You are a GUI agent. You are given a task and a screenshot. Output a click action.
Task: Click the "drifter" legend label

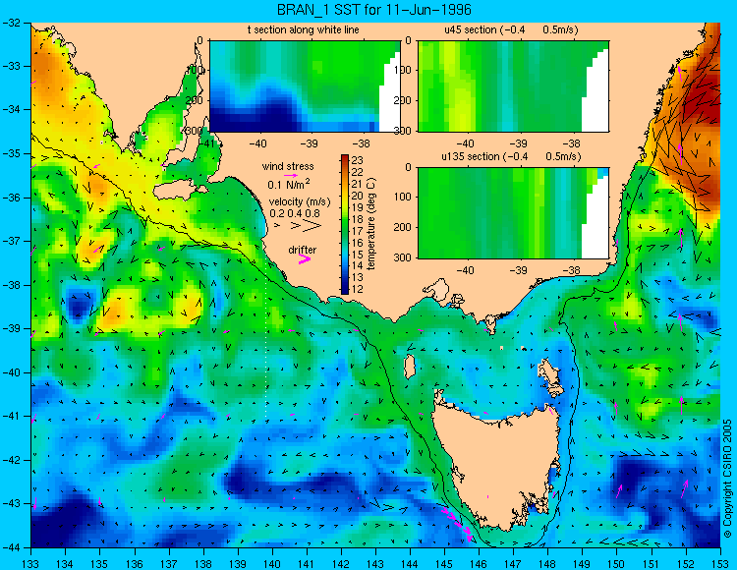tap(303, 250)
